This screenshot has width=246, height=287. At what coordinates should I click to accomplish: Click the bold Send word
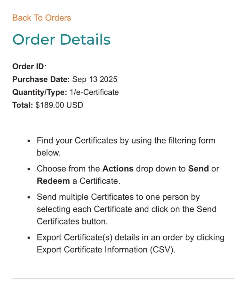coord(198,169)
